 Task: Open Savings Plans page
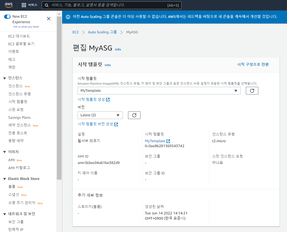tap(19, 118)
